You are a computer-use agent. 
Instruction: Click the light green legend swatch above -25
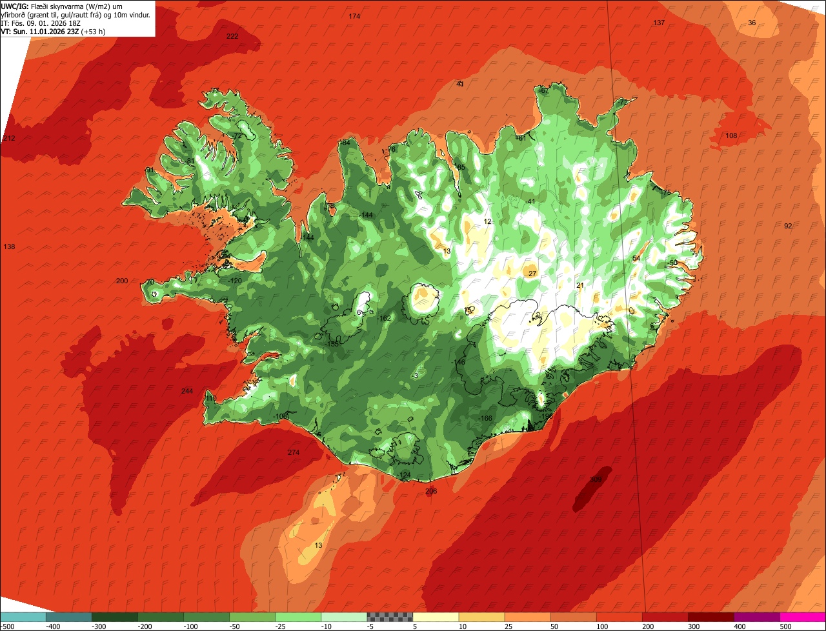[298, 617]
